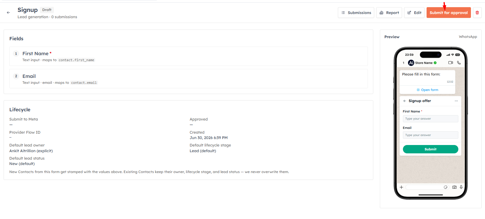Click Signup offer back arrow in preview
The width and height of the screenshot is (485, 219).
tap(405, 101)
